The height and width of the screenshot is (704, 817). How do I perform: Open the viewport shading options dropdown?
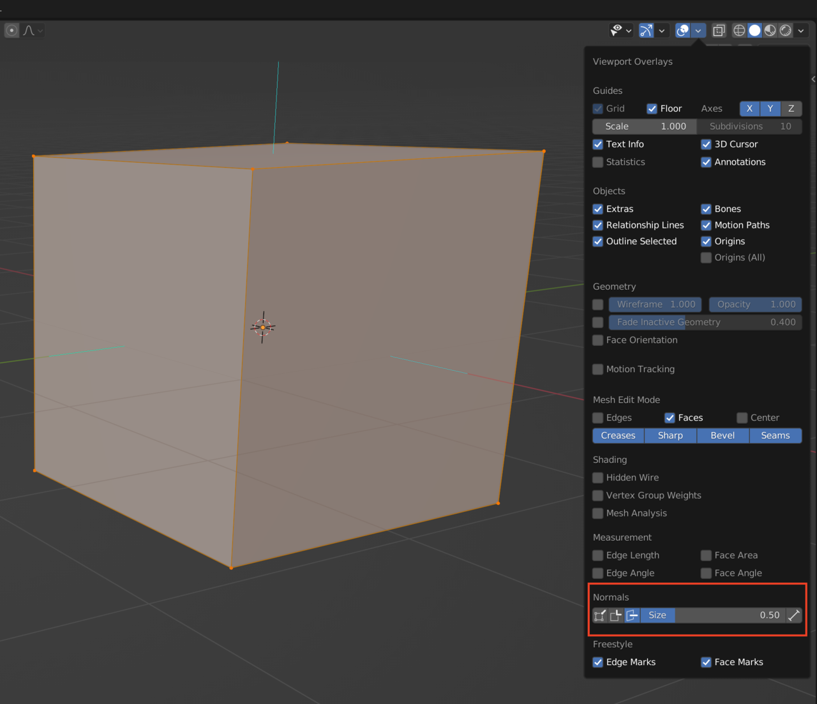tap(800, 30)
